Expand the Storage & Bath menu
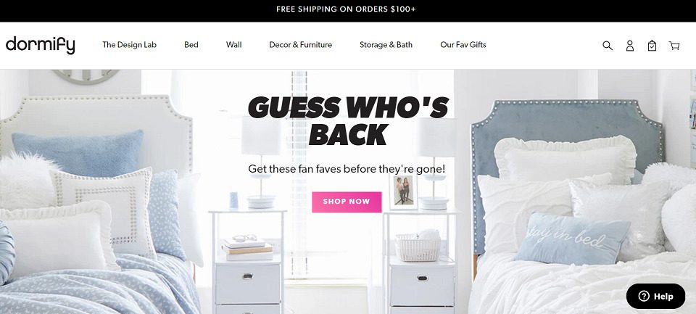 pyautogui.click(x=386, y=45)
